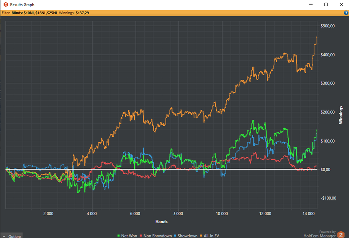Screen dimensions: 349x238
Task: Click the -$100,00 axis label
Action: [328, 198]
